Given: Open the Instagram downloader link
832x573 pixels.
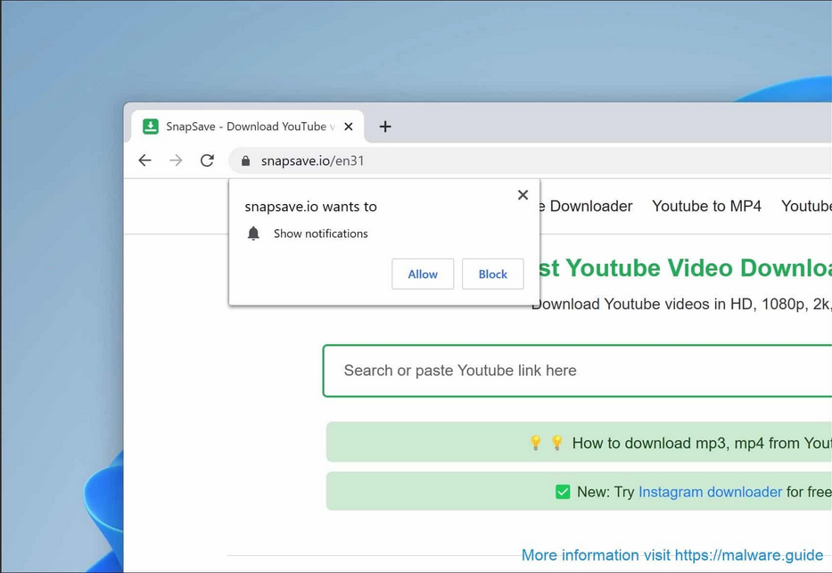Looking at the screenshot, I should (710, 492).
